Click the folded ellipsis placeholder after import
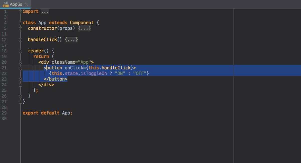This screenshot has height=163, width=301. pyautogui.click(x=45, y=12)
